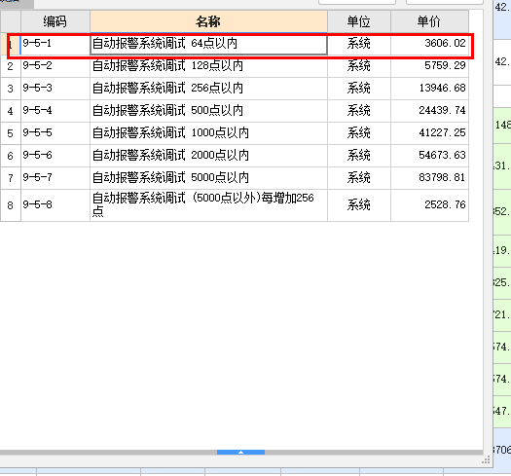Image resolution: width=511 pixels, height=476 pixels.
Task: Select price 83798.81
Action: pyautogui.click(x=429, y=178)
